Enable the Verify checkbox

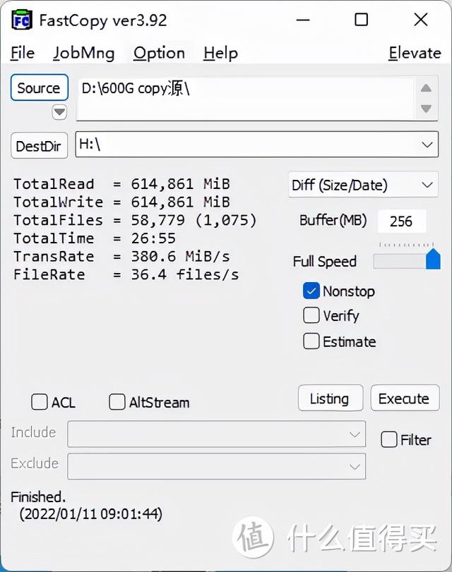pos(311,315)
